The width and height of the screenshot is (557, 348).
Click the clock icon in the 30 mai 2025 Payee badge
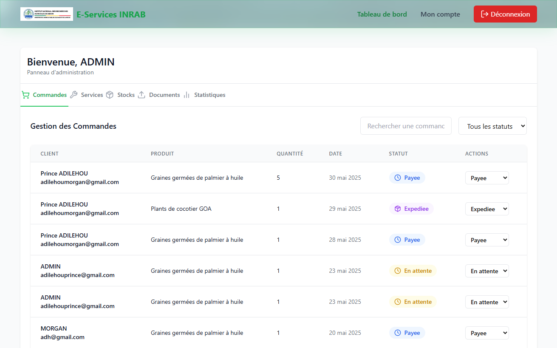[398, 178]
